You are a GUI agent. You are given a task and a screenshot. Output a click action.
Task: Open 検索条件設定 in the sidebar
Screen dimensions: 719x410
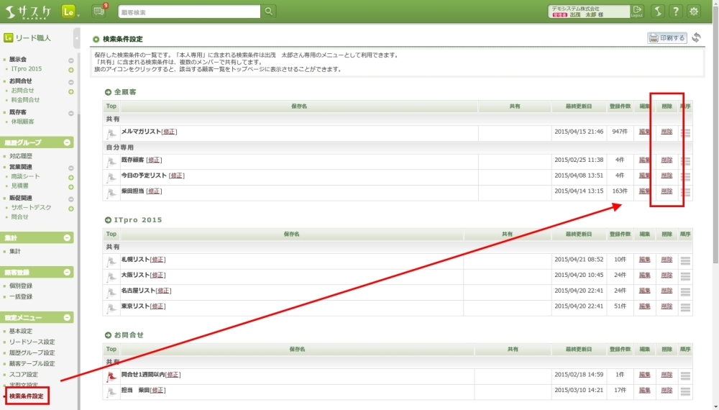pyautogui.click(x=26, y=396)
